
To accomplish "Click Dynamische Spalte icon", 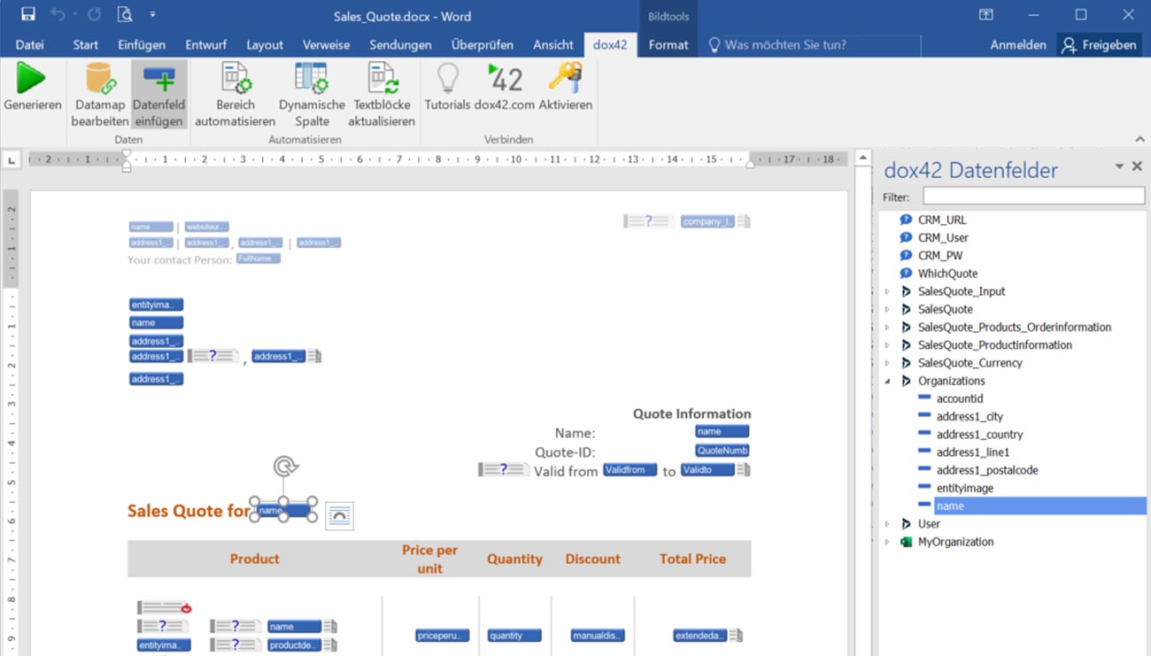I will pos(312,79).
